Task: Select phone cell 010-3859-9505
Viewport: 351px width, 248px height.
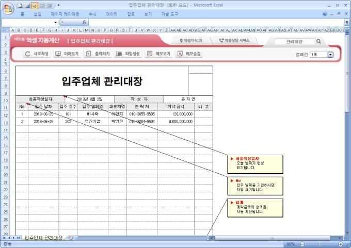Action: [x=142, y=114]
